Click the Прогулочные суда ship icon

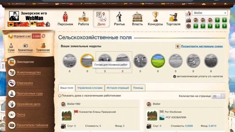tap(12, 93)
